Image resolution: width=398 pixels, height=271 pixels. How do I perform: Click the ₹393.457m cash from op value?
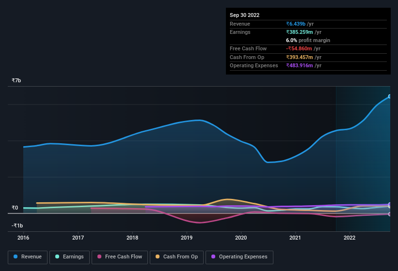(299, 57)
